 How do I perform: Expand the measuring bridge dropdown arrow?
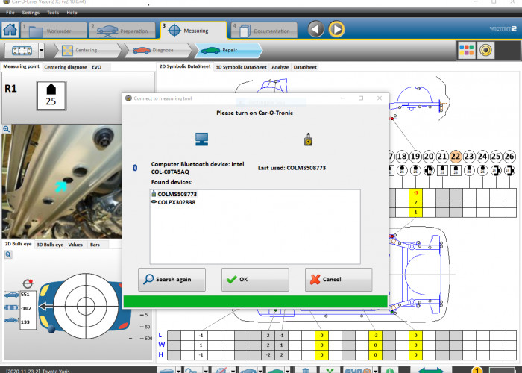pyautogui.click(x=42, y=51)
